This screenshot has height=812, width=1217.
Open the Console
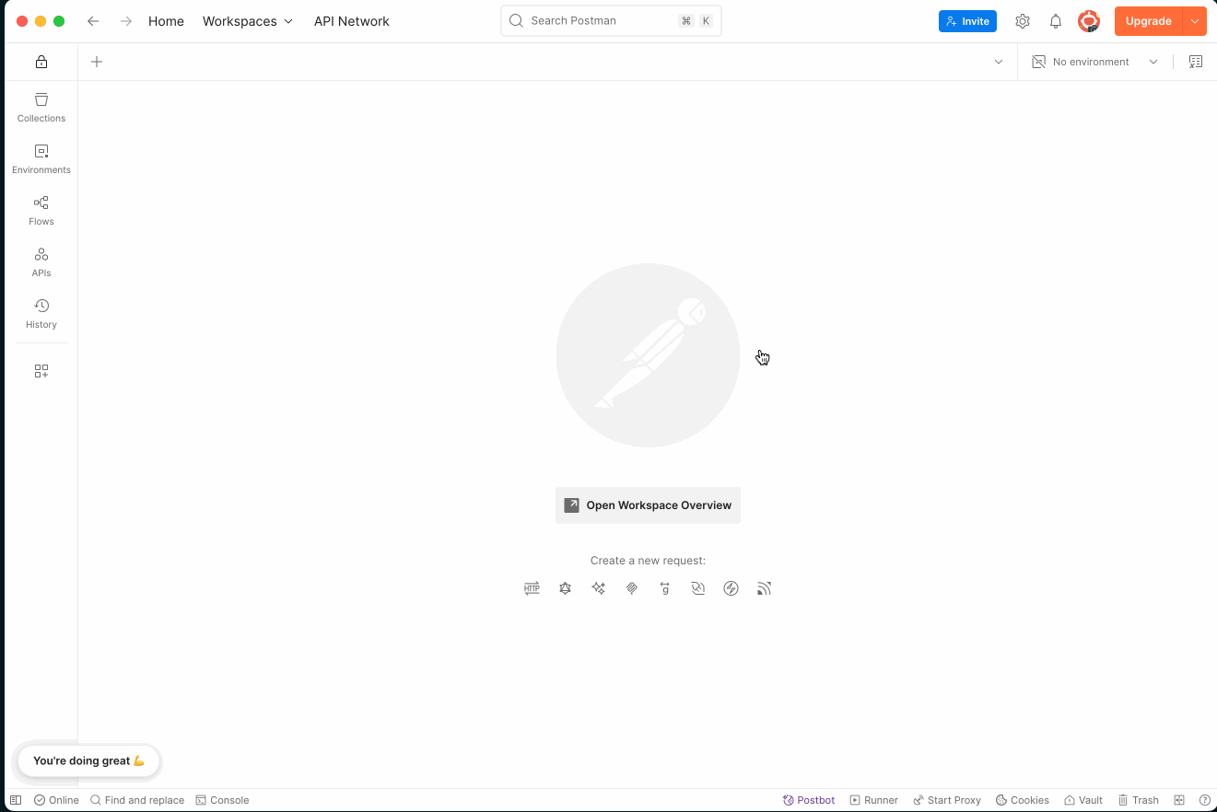coord(223,800)
